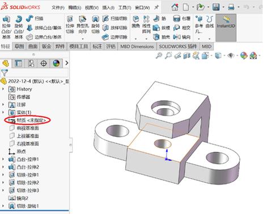Open dropdown arrow next to Print icon
267x214 pixels.
coord(239,7)
